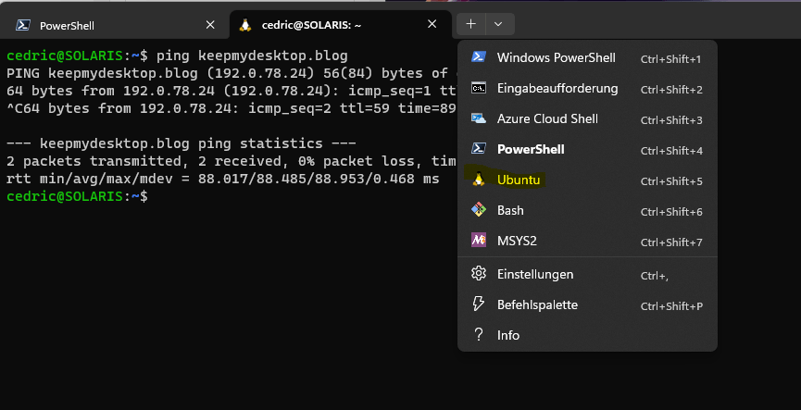Select the bold PowerShell default profile entry
The image size is (801, 410).
531,149
